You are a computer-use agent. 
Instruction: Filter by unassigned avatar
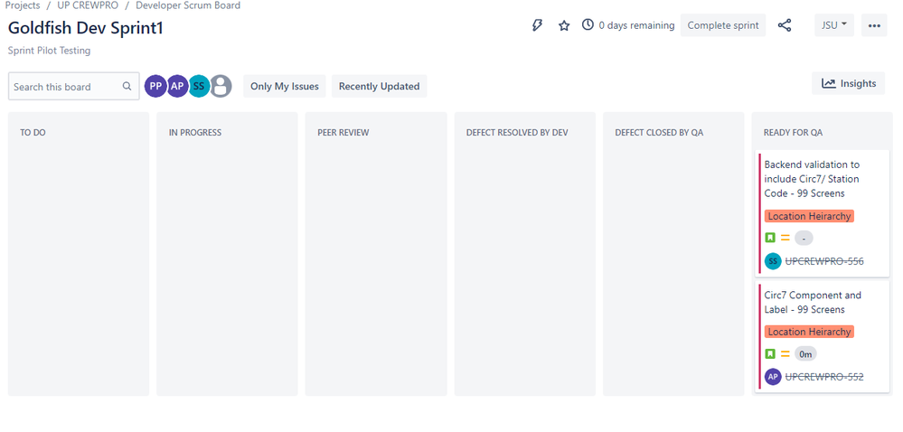[x=221, y=86]
